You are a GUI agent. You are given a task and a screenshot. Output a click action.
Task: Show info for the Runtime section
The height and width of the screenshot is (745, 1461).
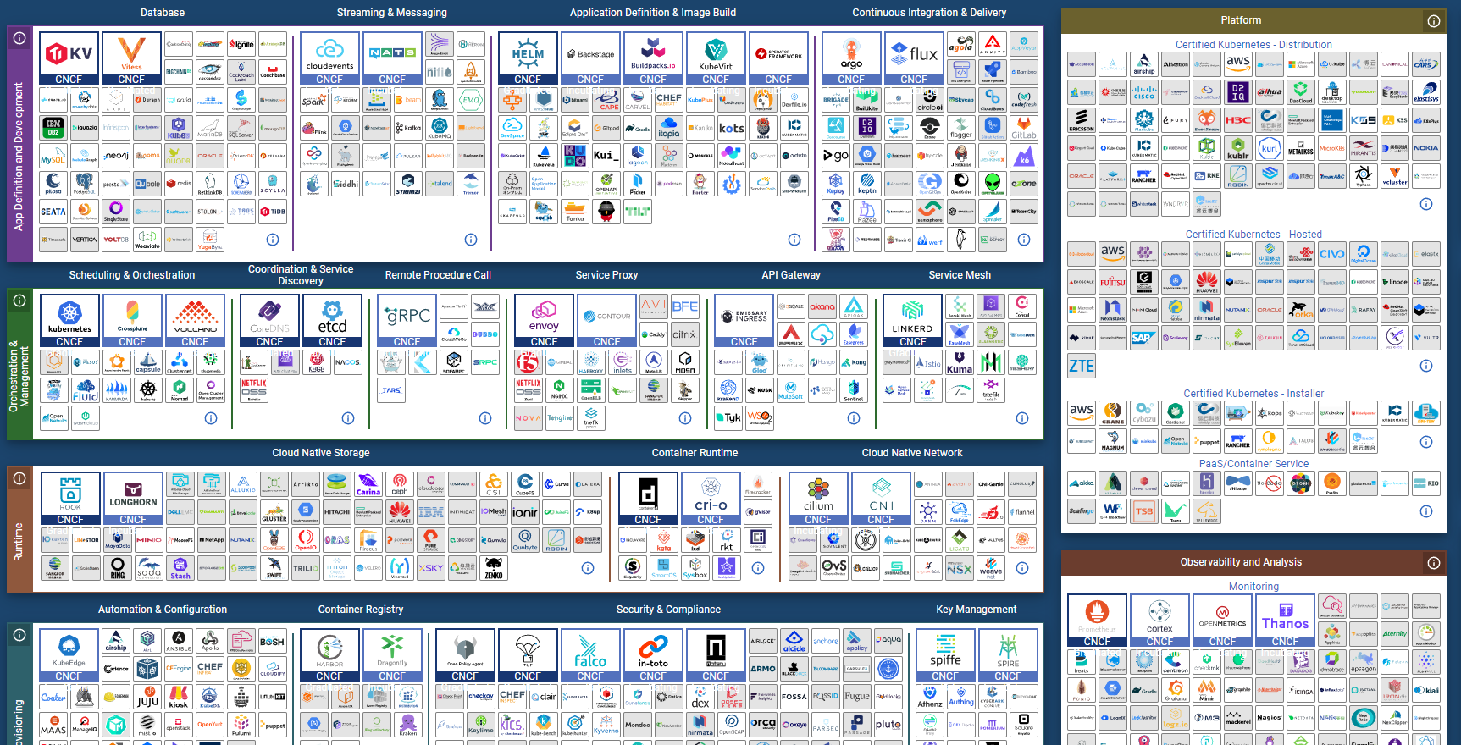coord(19,478)
